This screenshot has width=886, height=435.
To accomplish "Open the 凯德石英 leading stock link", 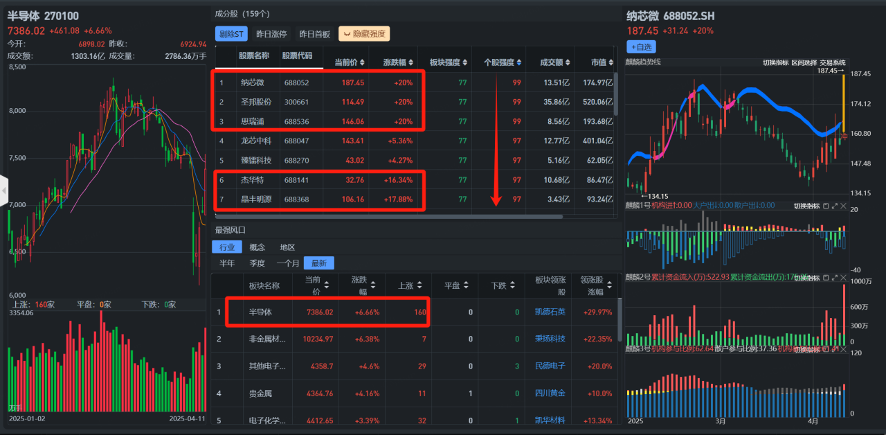I will point(550,312).
